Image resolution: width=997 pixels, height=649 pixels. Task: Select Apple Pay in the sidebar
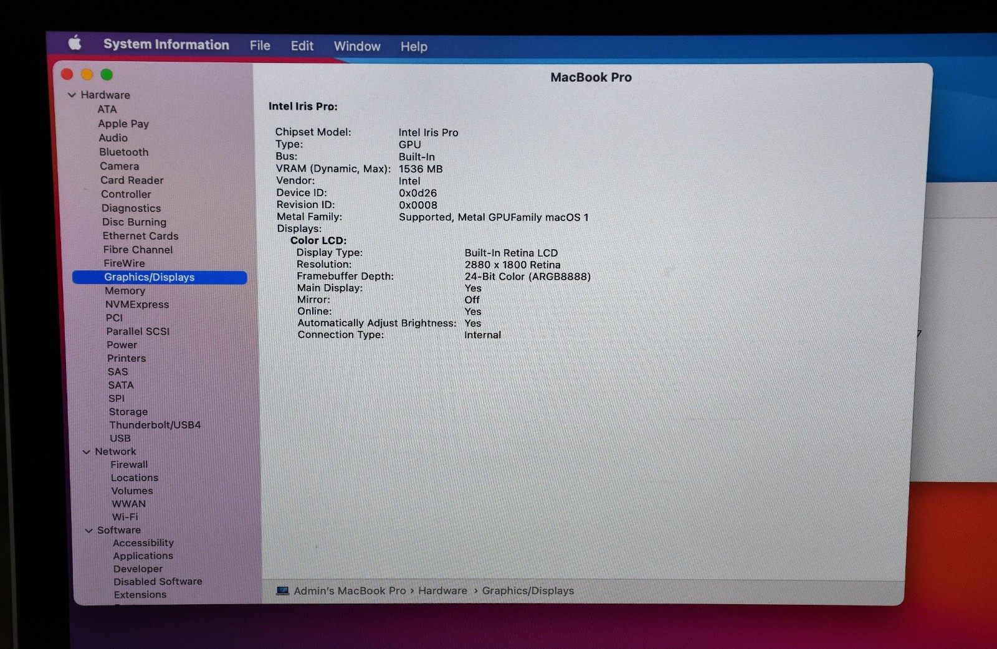(x=123, y=123)
